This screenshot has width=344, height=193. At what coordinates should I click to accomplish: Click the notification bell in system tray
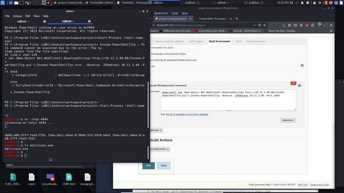pos(302,3)
